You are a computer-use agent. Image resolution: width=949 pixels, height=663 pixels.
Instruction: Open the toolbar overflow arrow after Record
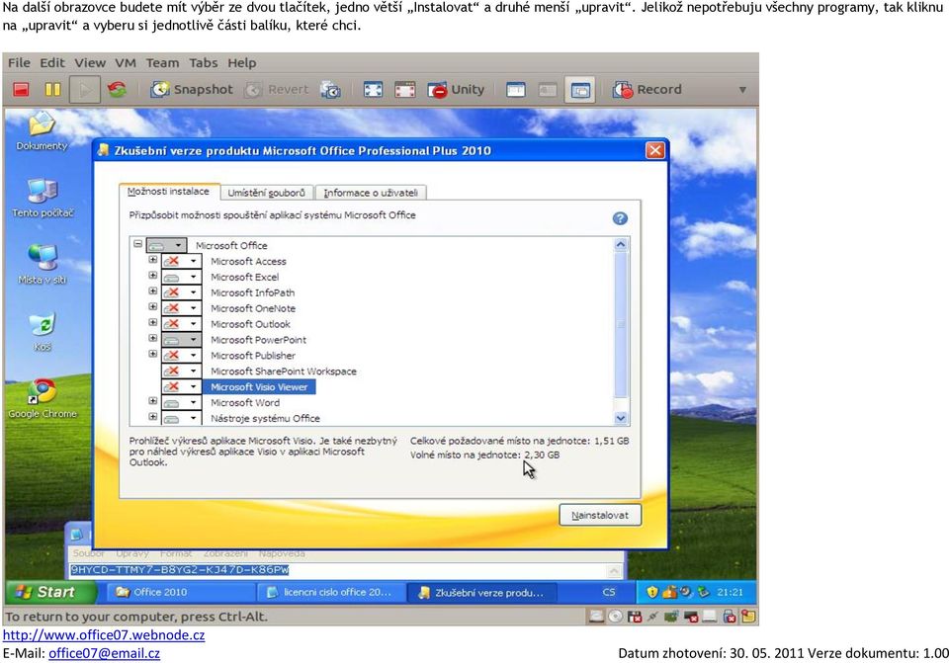pos(742,90)
